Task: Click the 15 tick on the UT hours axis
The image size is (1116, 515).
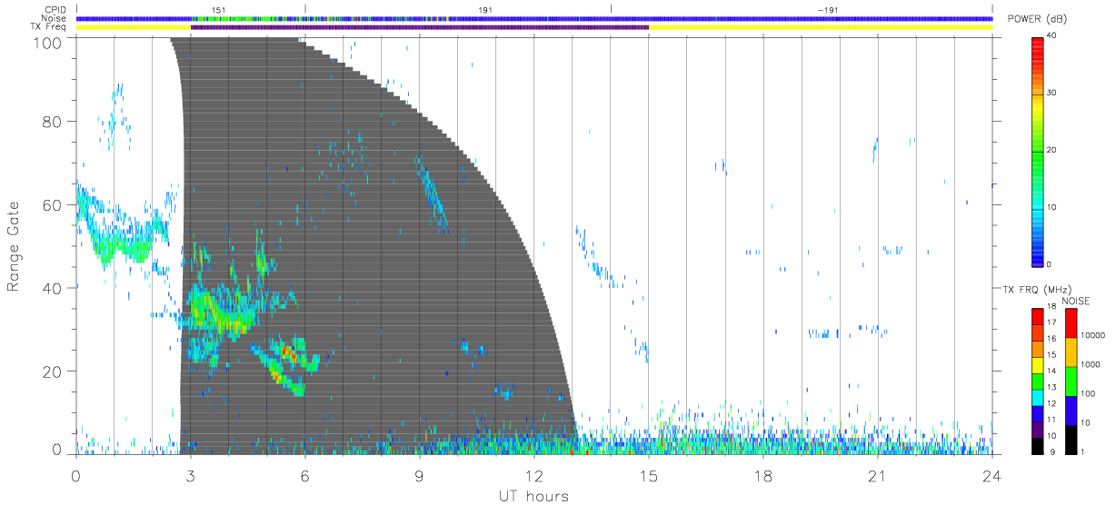Action: (x=649, y=475)
